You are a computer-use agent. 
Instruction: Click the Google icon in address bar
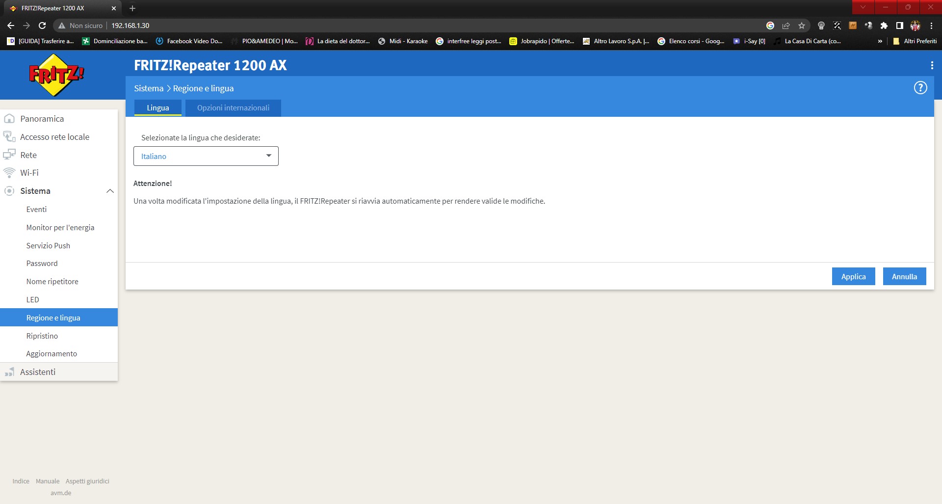click(x=770, y=26)
